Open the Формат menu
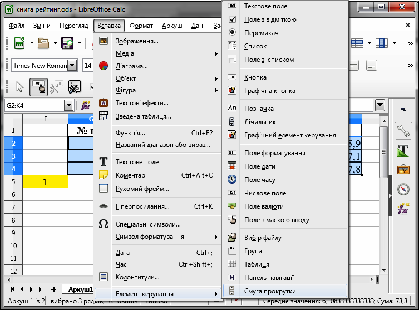This screenshot has width=419, height=310. [141, 26]
